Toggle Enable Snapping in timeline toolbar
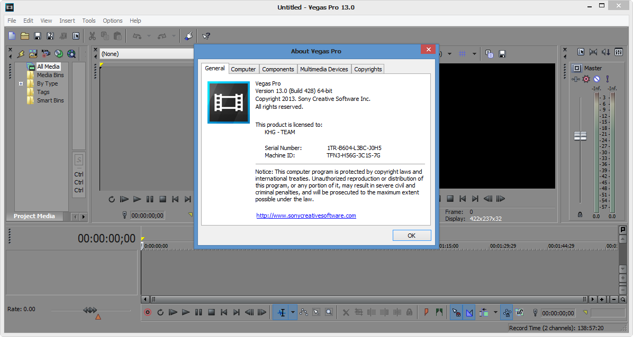This screenshot has height=337, width=633. (x=456, y=312)
